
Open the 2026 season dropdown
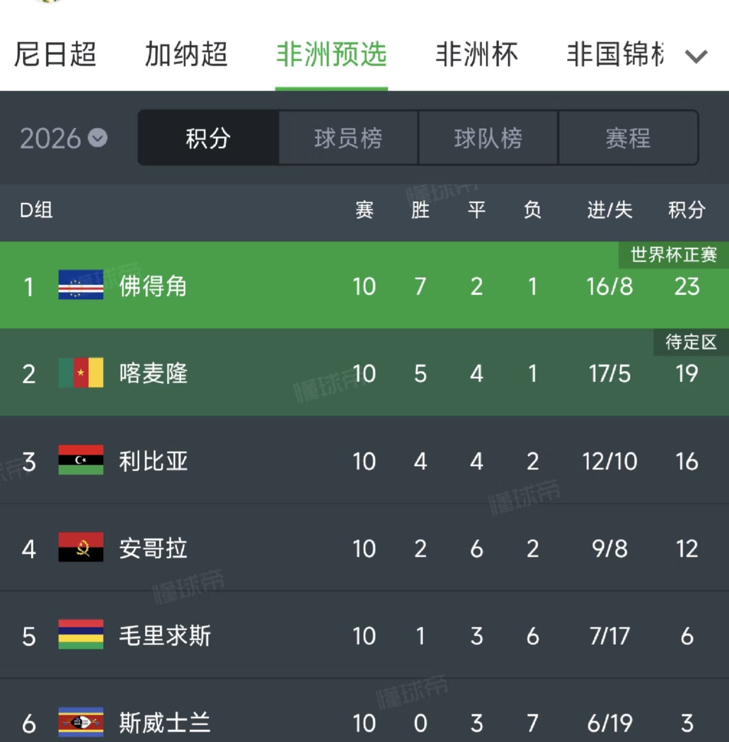tap(64, 138)
